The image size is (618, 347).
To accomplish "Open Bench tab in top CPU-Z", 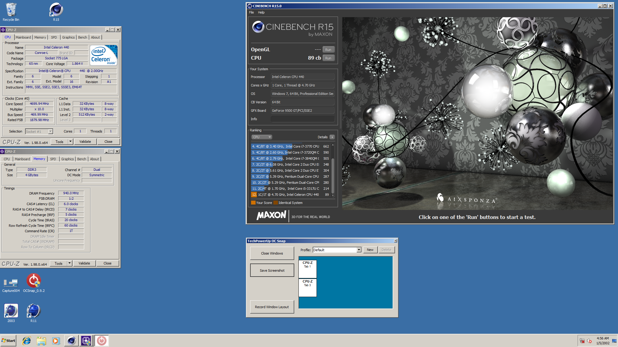I will point(82,37).
